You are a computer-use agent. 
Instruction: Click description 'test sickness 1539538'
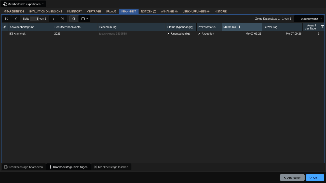click(132, 34)
